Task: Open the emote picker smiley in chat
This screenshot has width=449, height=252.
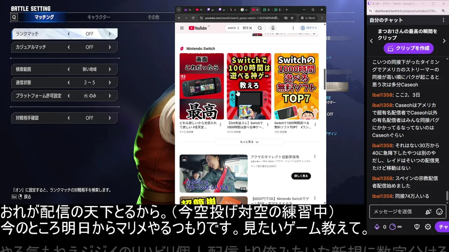Action: (x=439, y=212)
